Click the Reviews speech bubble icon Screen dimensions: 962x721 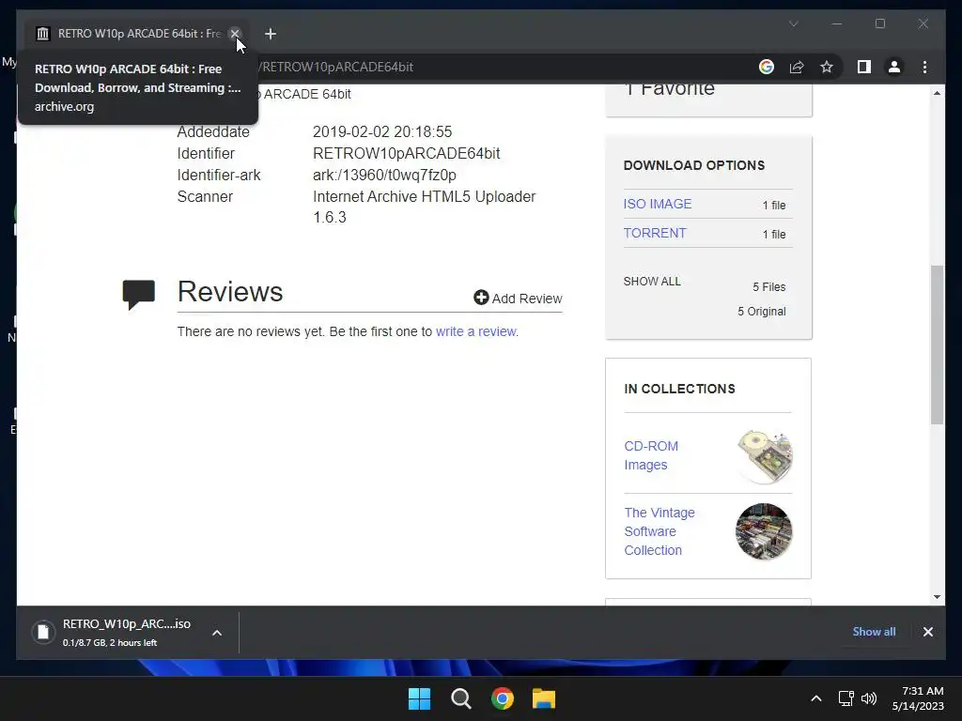139,294
